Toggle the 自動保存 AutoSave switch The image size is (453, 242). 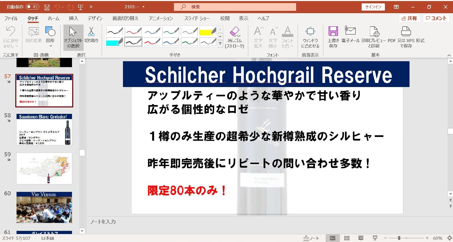[x=33, y=7]
